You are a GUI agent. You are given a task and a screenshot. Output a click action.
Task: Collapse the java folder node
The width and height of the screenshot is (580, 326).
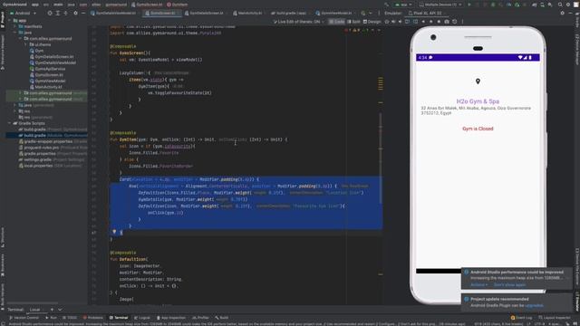point(15,33)
